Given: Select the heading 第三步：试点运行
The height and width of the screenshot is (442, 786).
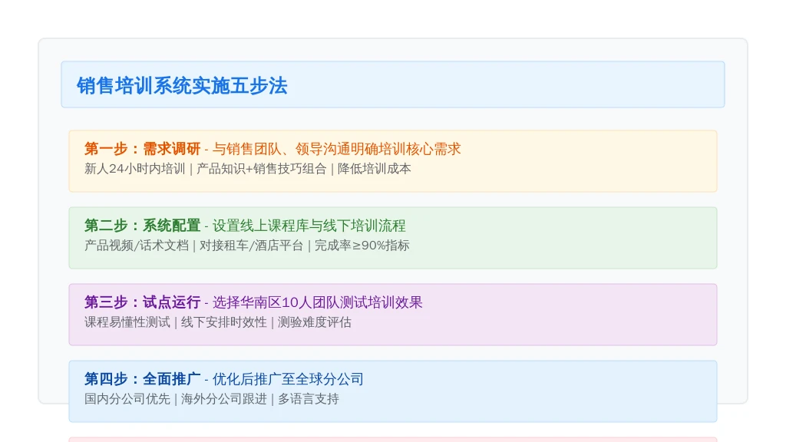Looking at the screenshot, I should pos(142,302).
